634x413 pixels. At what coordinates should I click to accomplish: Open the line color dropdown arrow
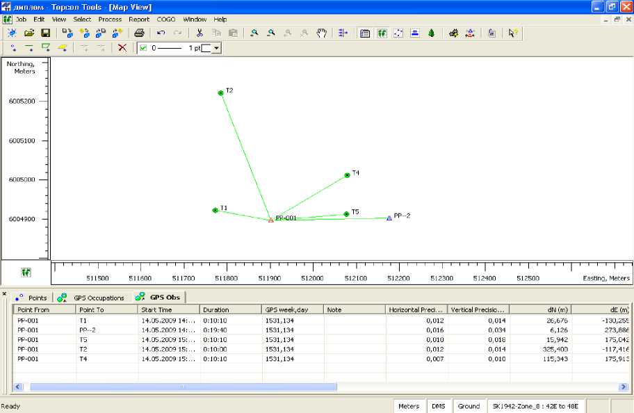coord(216,48)
